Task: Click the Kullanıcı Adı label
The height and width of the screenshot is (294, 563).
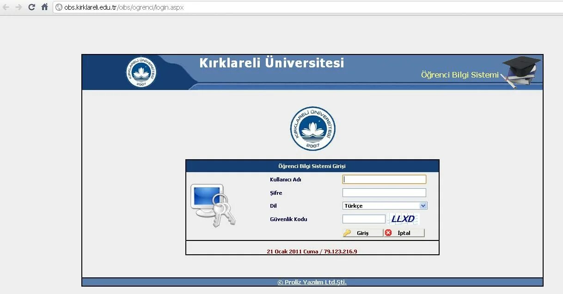Action: (286, 180)
